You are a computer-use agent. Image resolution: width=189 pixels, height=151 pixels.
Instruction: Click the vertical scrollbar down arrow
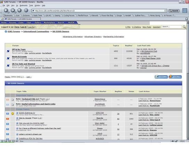pos(188,139)
